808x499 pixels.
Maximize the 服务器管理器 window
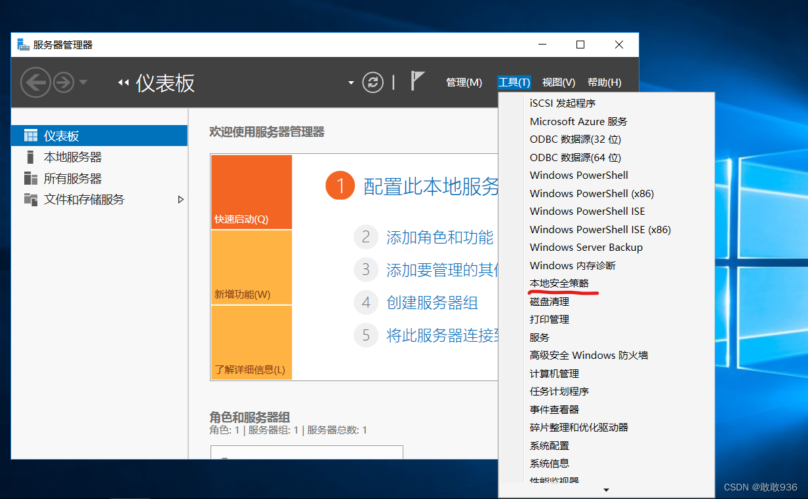(580, 45)
